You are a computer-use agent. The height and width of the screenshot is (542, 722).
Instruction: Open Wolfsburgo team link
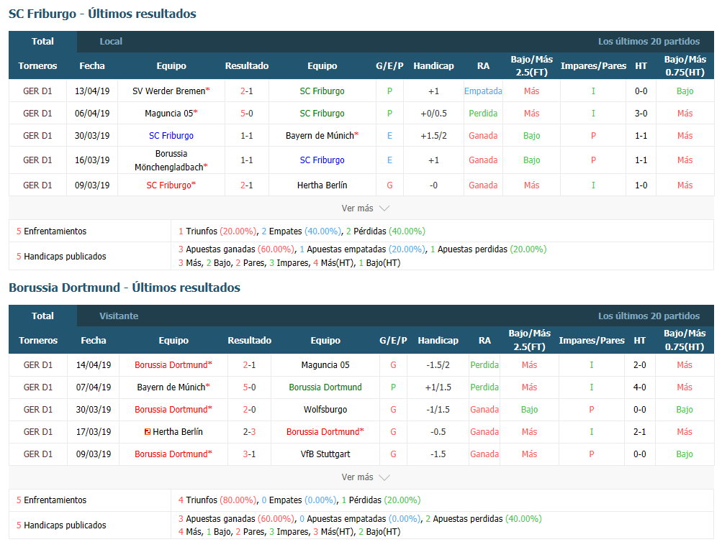(x=325, y=410)
